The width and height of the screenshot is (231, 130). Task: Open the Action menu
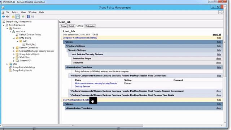15,12
